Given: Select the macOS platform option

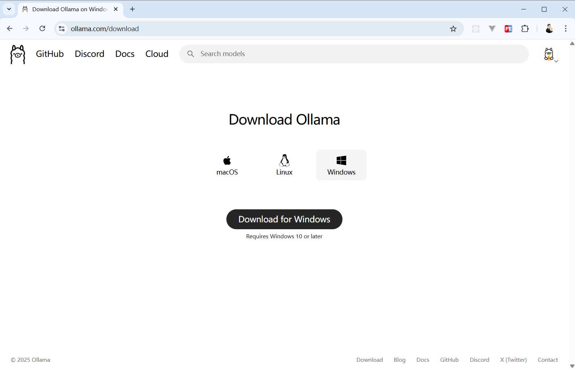Looking at the screenshot, I should point(227,165).
